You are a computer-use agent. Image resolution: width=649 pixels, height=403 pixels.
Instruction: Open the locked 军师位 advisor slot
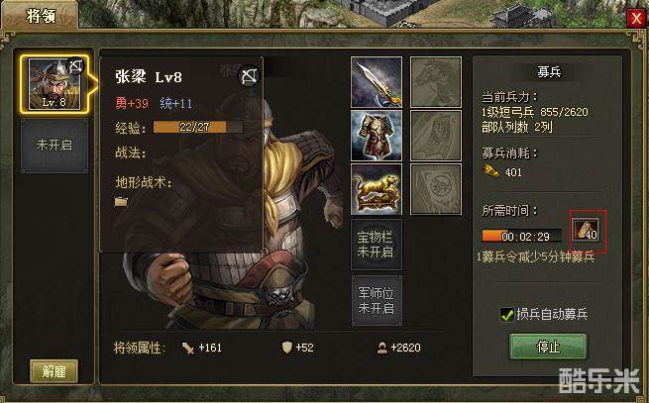coord(377,301)
